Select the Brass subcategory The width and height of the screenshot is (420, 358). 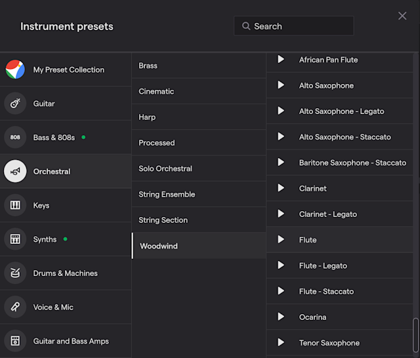[199, 66]
